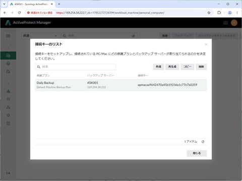Click the 削除 (delete) key button

201,67
